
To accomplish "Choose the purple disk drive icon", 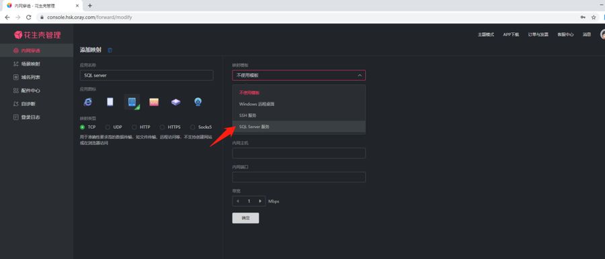I will tap(176, 102).
